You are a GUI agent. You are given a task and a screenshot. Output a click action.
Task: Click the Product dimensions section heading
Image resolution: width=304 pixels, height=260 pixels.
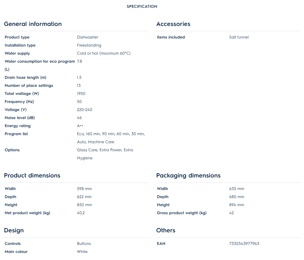click(32, 175)
